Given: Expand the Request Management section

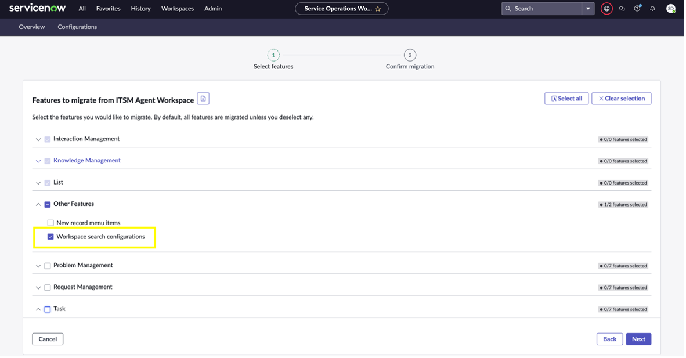Looking at the screenshot, I should click(38, 288).
